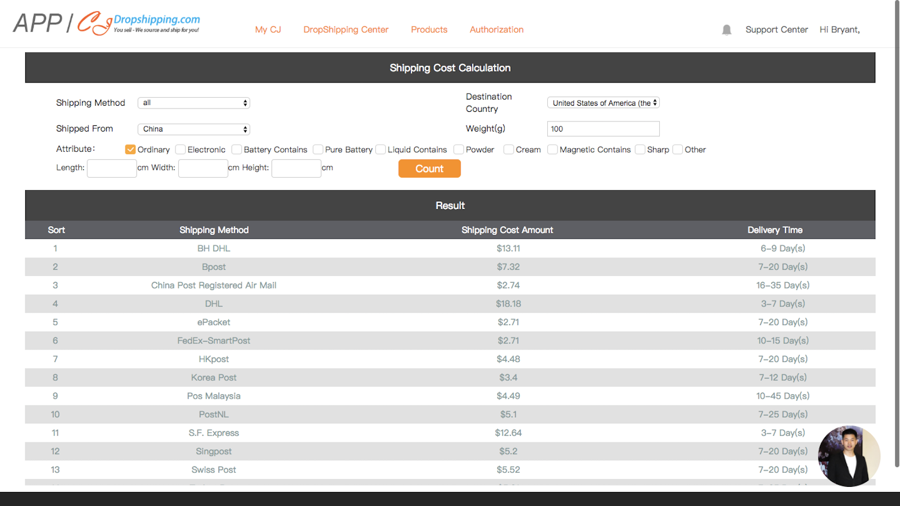
Task: Open the Support Center link
Action: click(776, 30)
